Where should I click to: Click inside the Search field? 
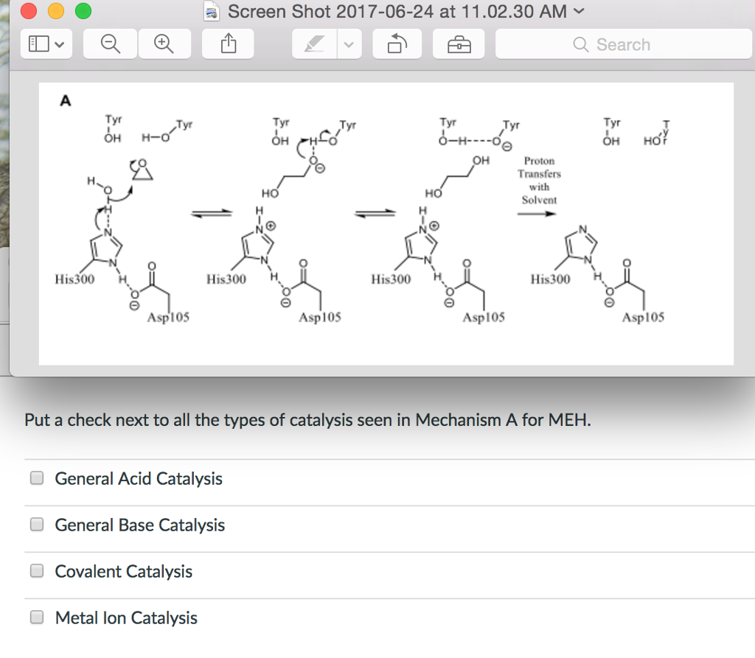tap(634, 44)
